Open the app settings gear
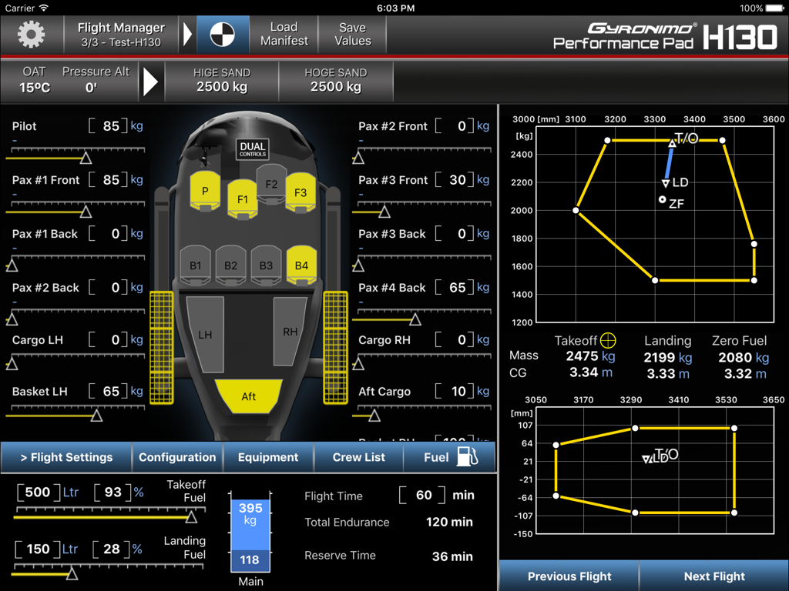The width and height of the screenshot is (789, 591). [x=29, y=34]
